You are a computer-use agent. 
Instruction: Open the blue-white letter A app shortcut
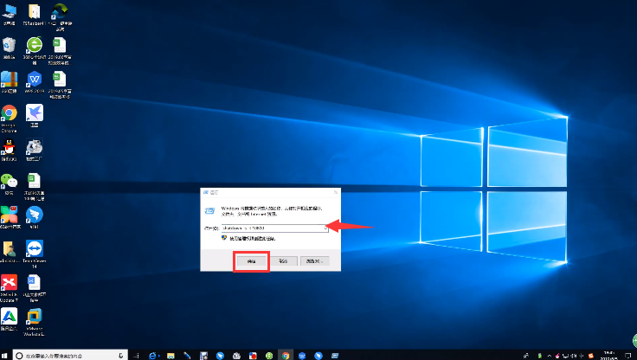(x=9, y=319)
